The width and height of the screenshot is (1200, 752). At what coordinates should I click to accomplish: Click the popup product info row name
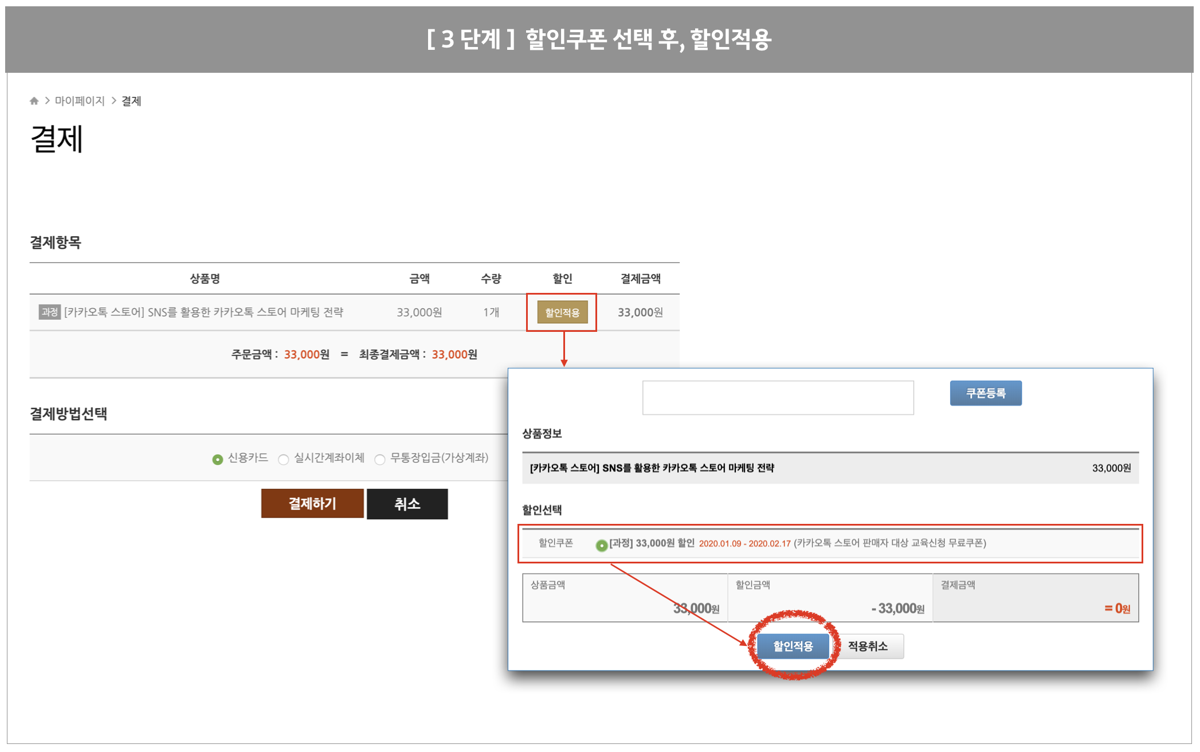coord(652,468)
